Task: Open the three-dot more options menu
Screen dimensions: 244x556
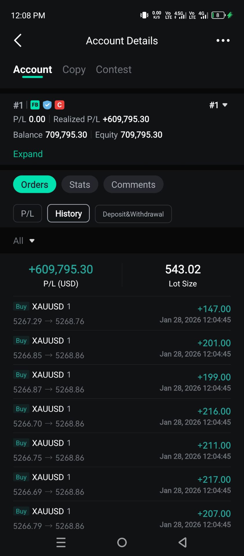Action: click(223, 41)
